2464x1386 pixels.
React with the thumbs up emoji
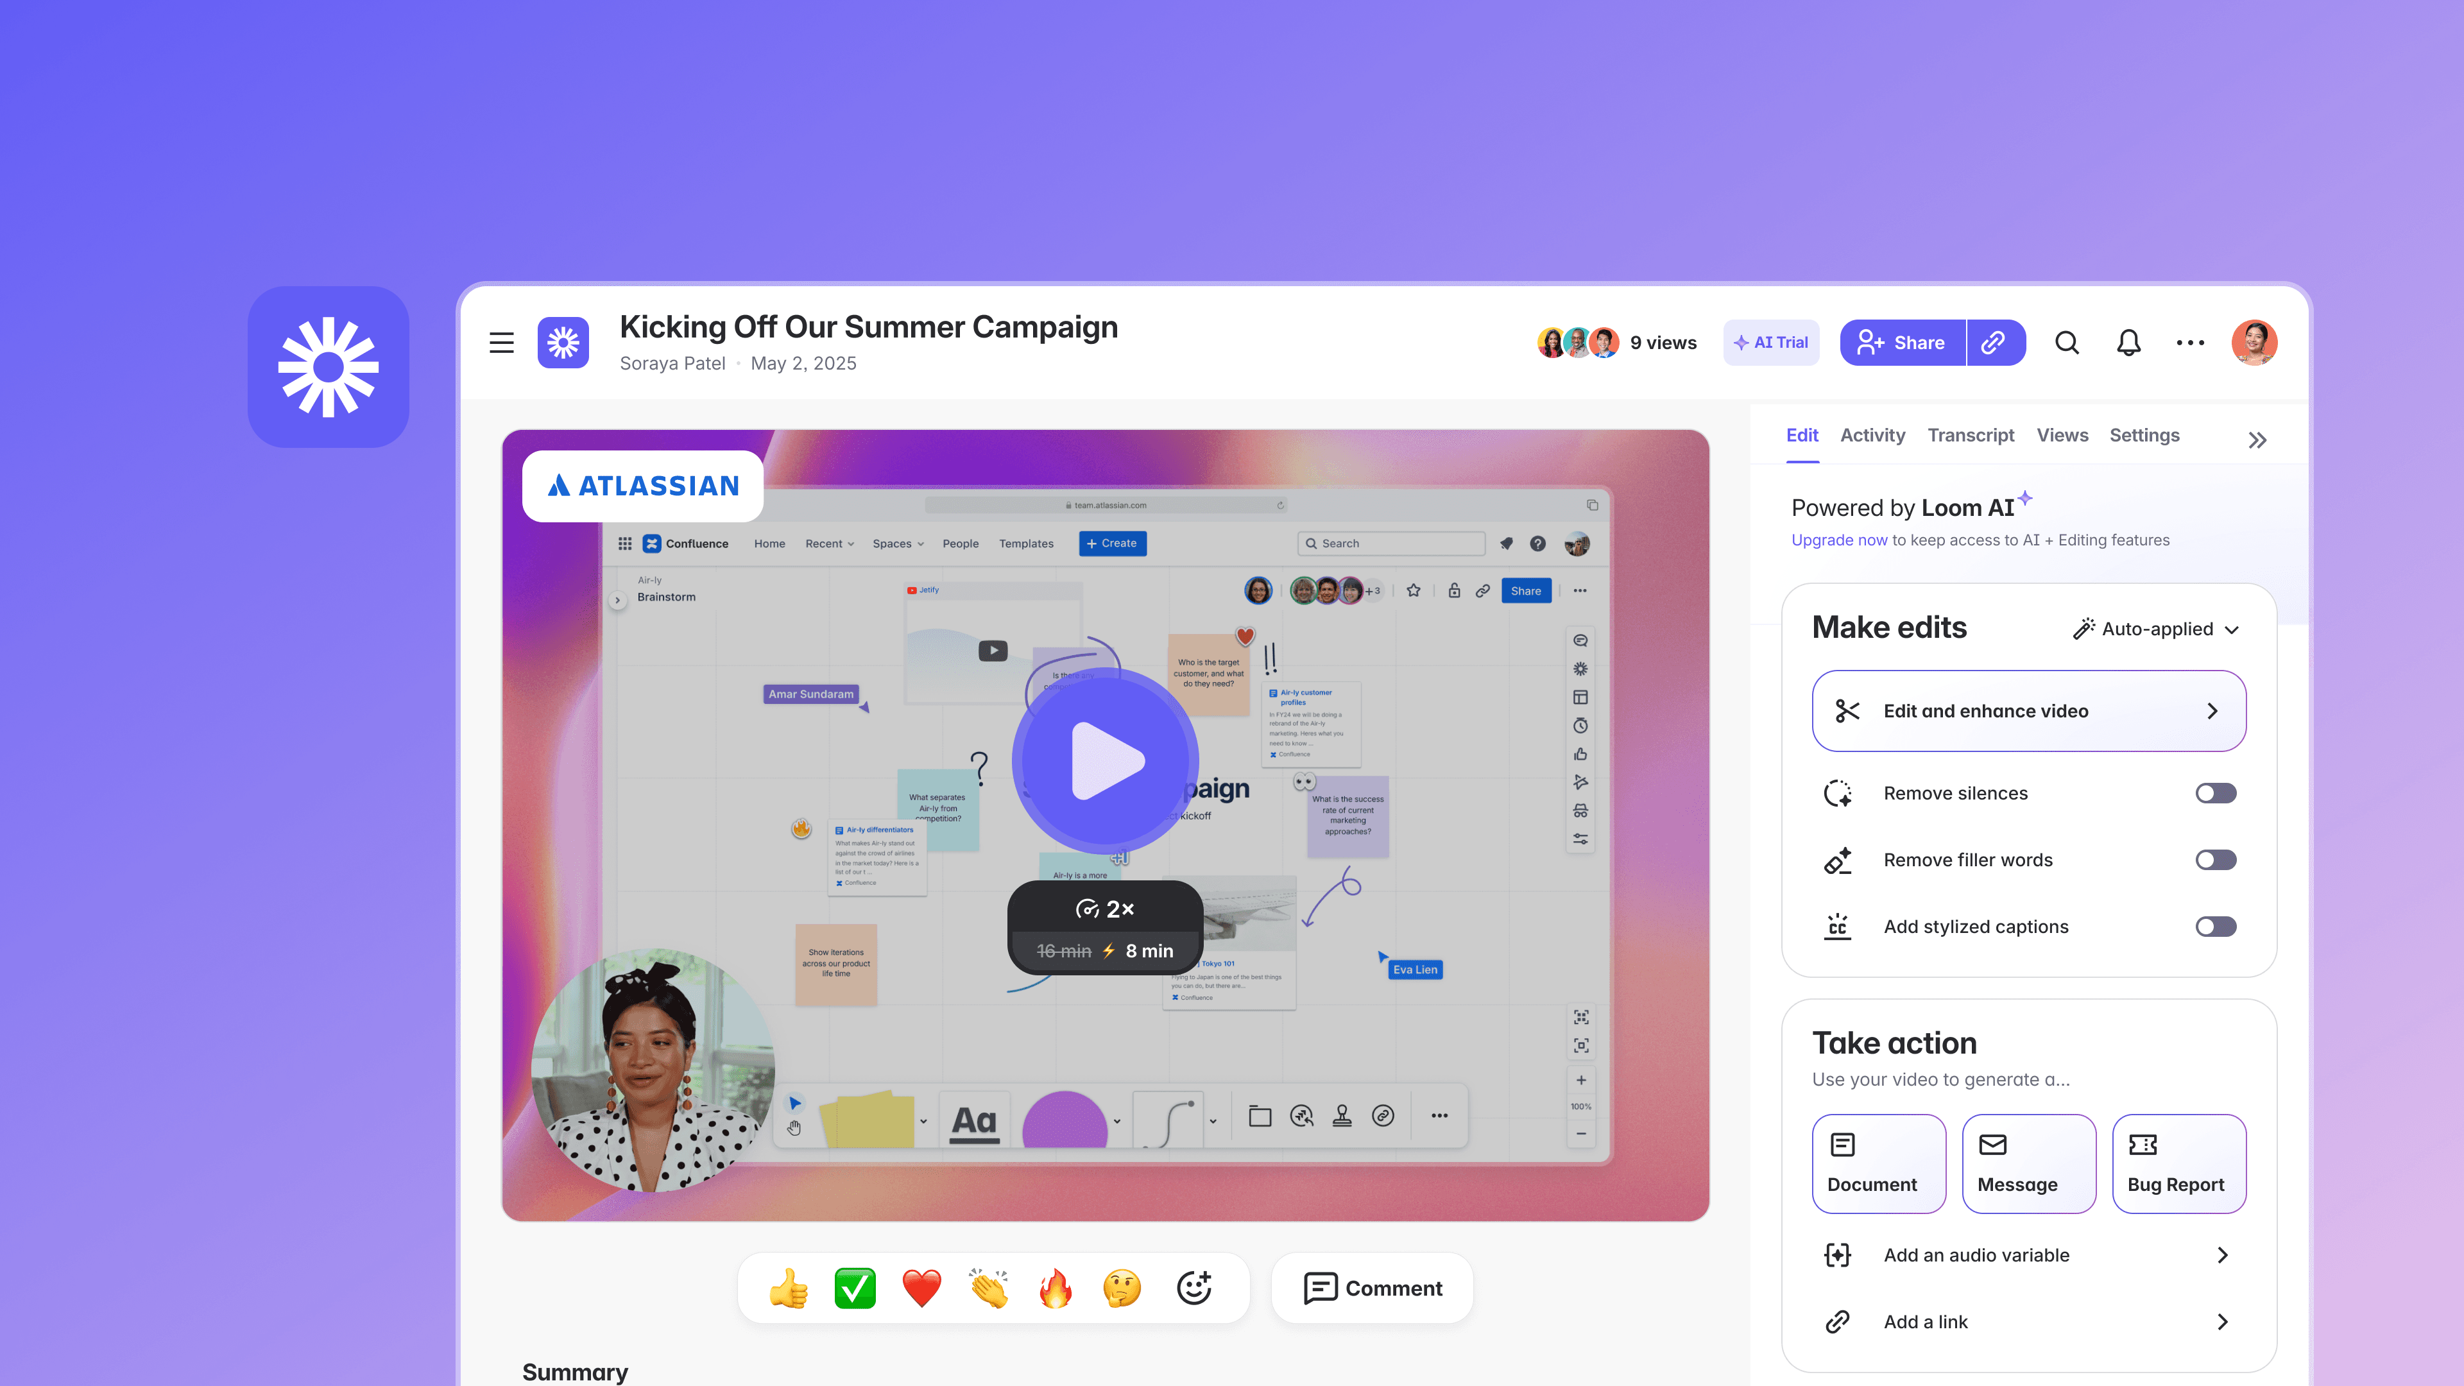(788, 1288)
